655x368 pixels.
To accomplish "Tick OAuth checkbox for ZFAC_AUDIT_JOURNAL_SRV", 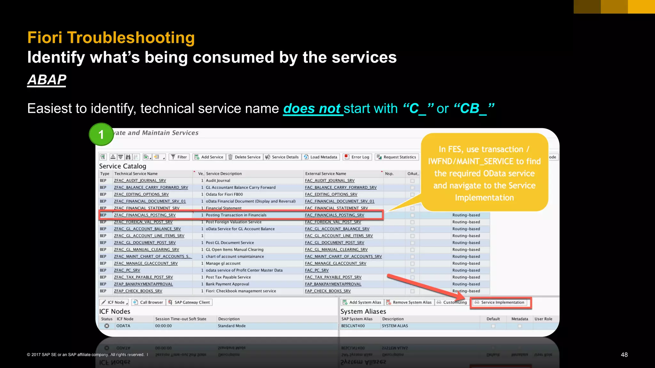I will click(x=412, y=181).
